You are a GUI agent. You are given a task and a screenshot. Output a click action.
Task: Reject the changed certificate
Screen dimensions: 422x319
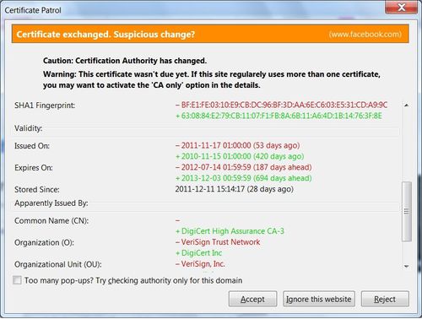[385, 299]
